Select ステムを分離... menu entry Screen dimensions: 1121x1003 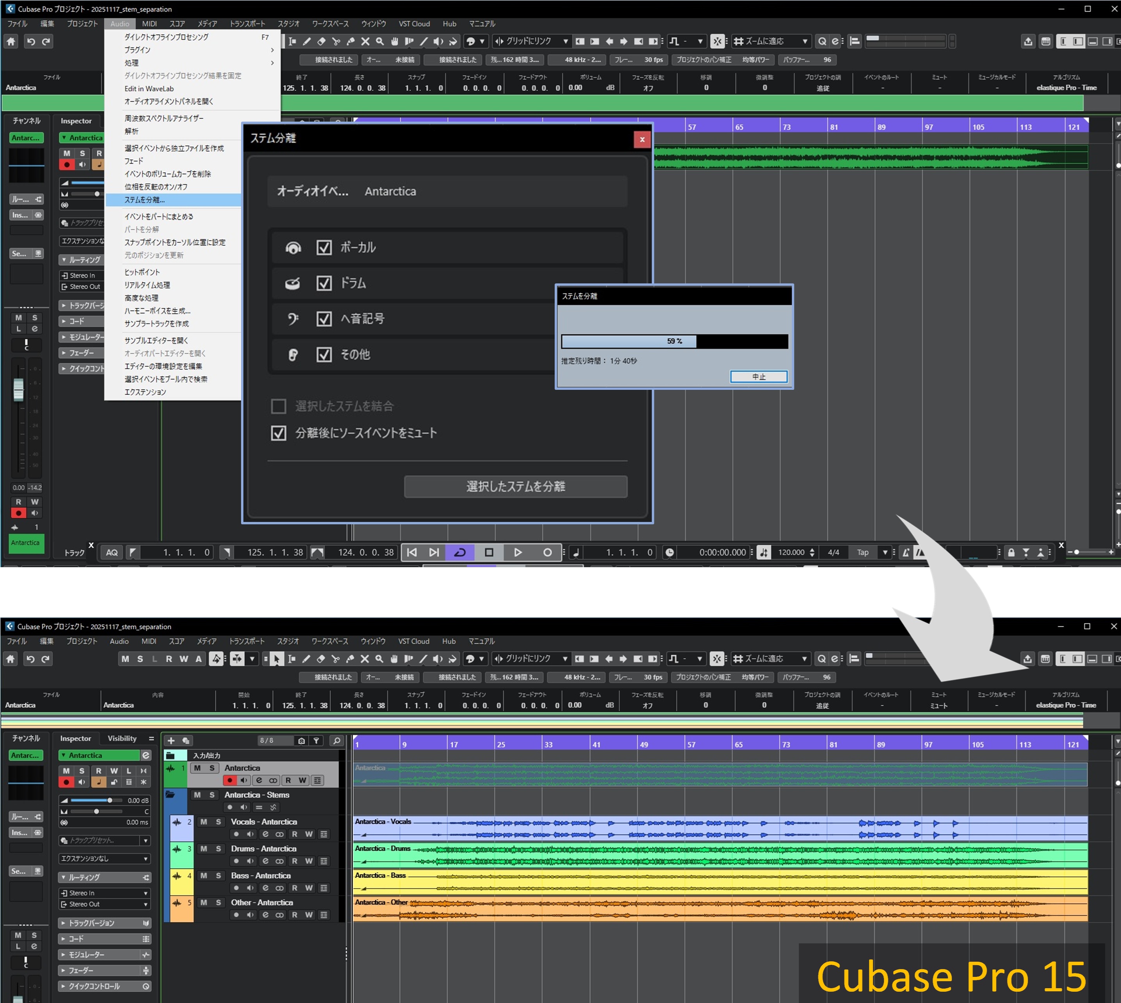[x=144, y=200]
